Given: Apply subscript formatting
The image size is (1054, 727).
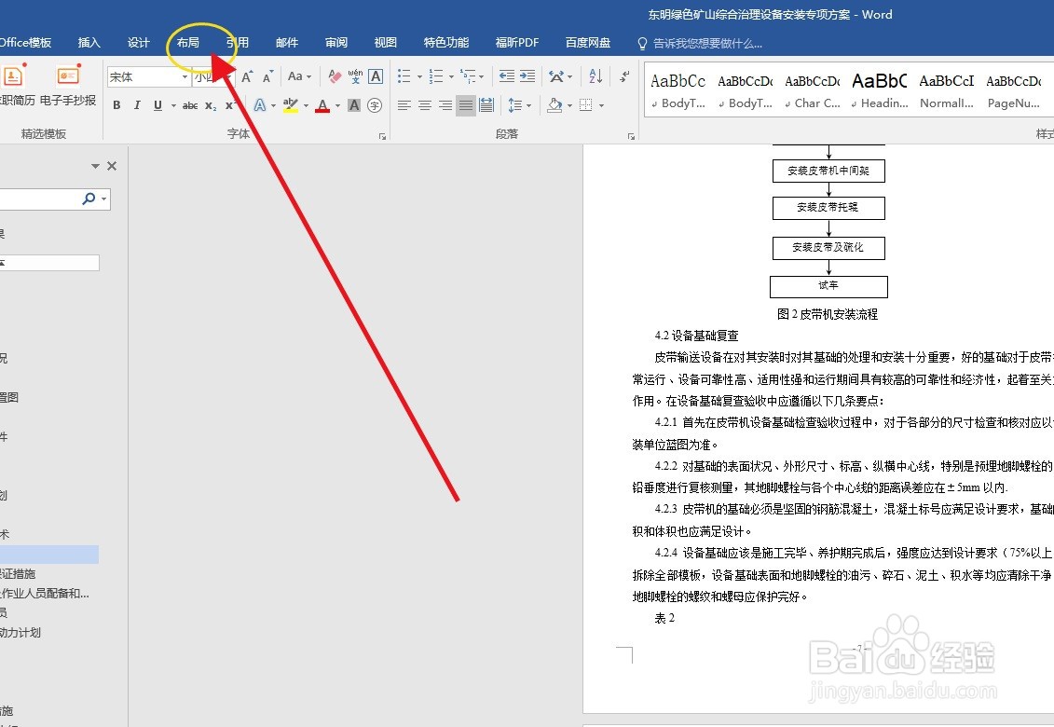Looking at the screenshot, I should click(209, 105).
